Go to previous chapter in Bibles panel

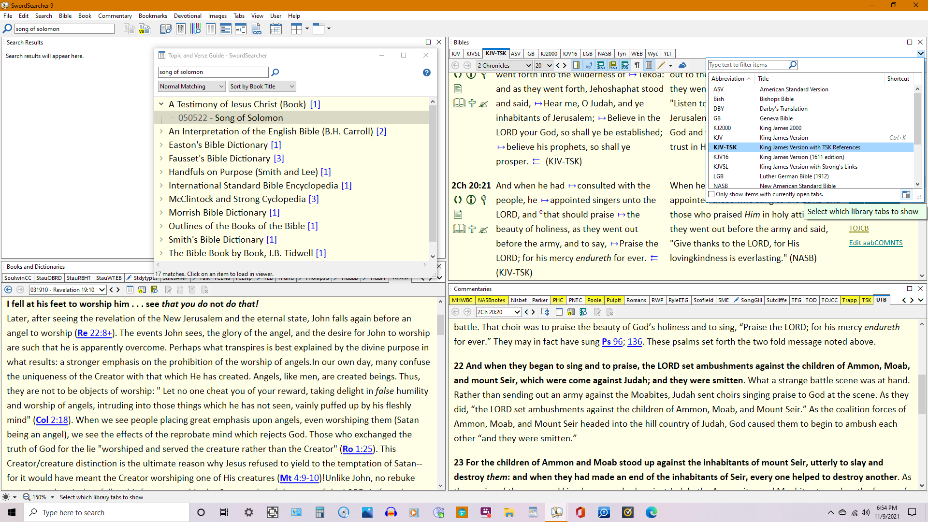tap(558, 65)
